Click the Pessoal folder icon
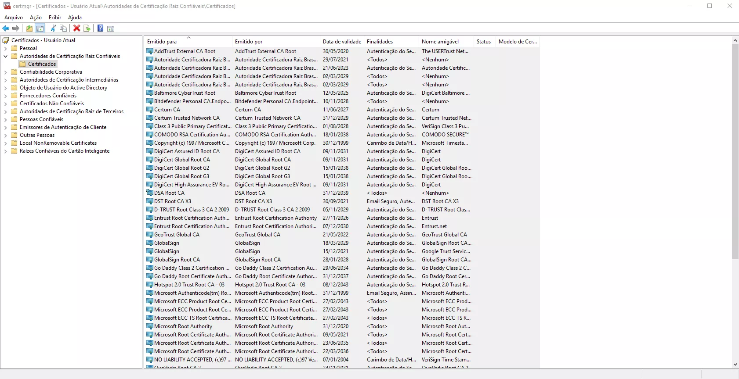The height and width of the screenshot is (379, 739). click(x=14, y=48)
